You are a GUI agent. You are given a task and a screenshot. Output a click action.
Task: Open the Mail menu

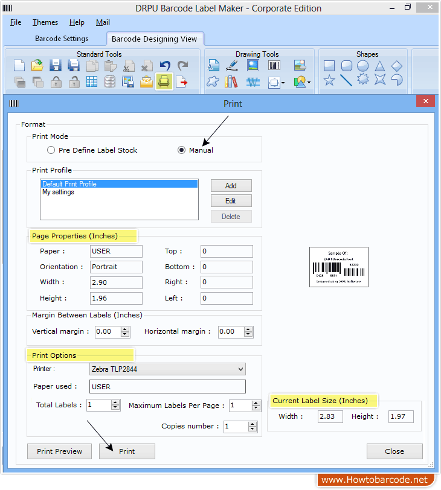(103, 22)
